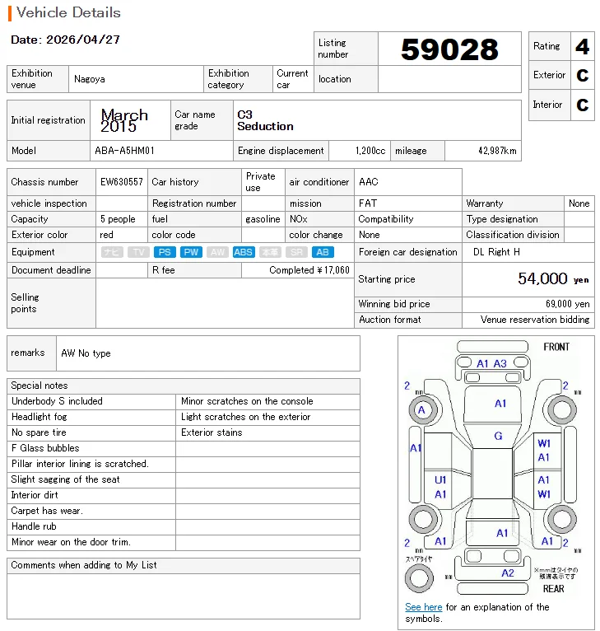Click the AB airbag equipment badge
600x631 pixels.
[323, 252]
